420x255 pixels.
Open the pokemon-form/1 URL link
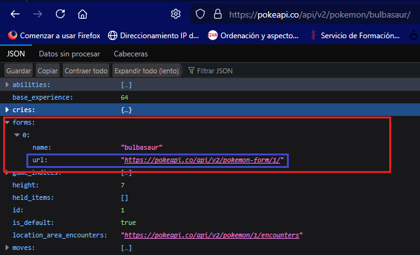click(202, 160)
